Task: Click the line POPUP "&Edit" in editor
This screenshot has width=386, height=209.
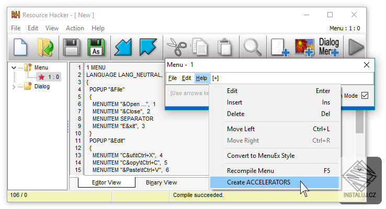Action: pyautogui.click(x=107, y=141)
